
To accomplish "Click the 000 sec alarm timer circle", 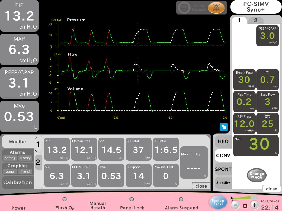I will coord(184,7).
